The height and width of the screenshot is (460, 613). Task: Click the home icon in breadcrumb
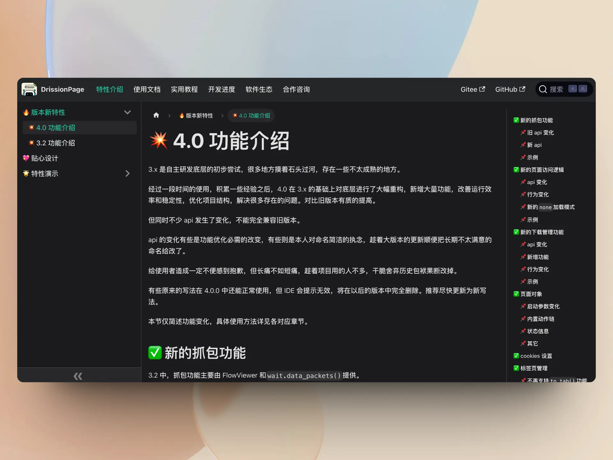click(x=156, y=115)
